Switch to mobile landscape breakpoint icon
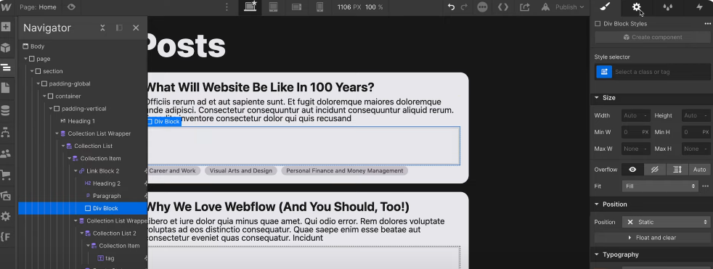Image resolution: width=713 pixels, height=269 pixels. pos(296,7)
